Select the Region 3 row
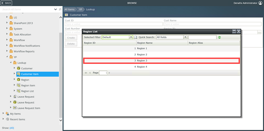Viewport: 264px width, 131px height. [161, 61]
